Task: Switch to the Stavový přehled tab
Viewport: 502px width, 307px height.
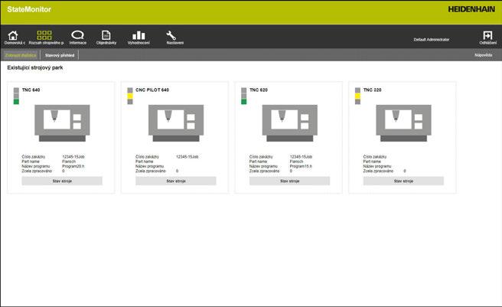Action: tap(60, 55)
